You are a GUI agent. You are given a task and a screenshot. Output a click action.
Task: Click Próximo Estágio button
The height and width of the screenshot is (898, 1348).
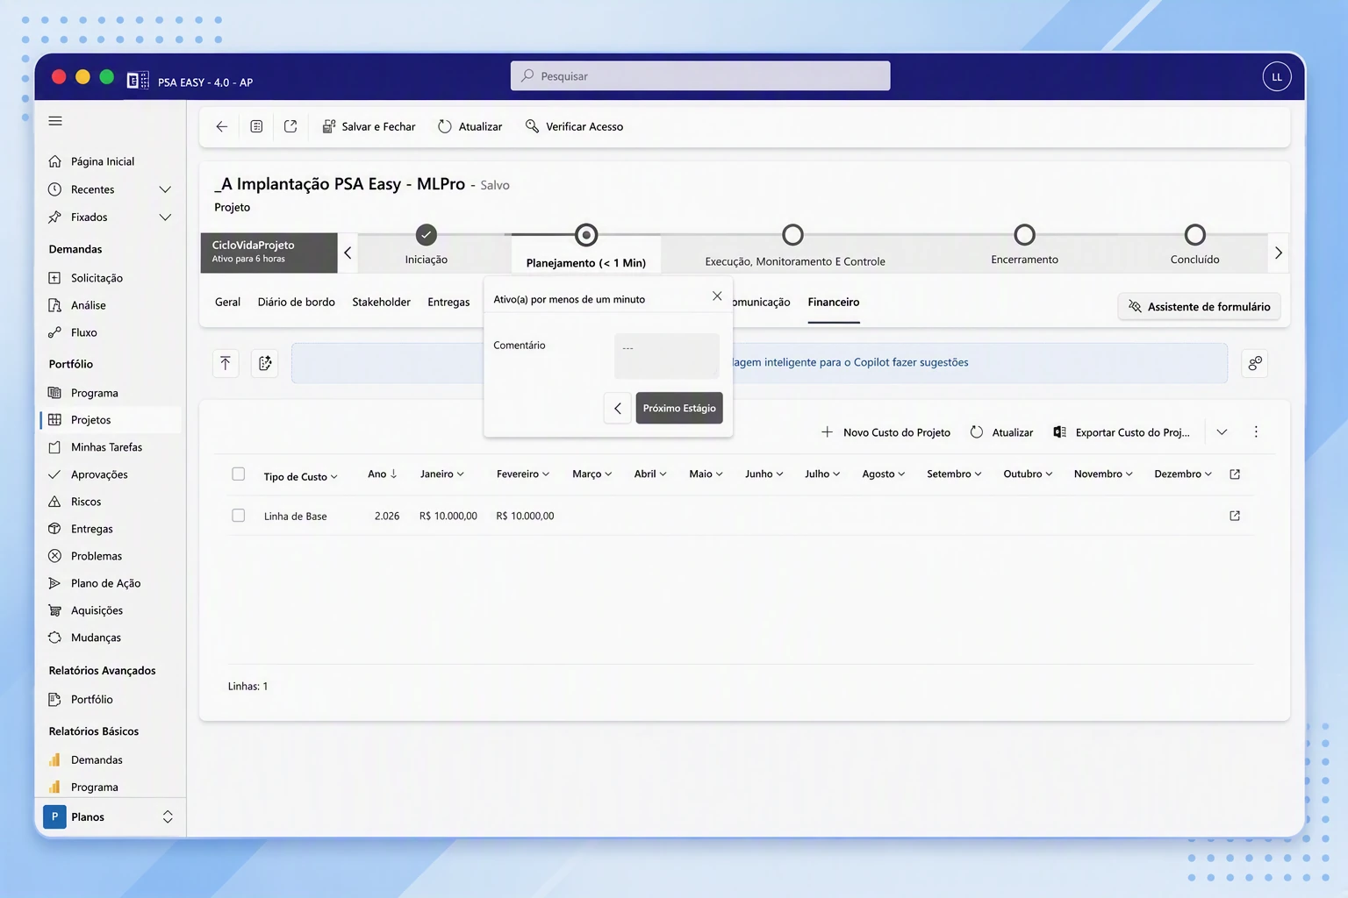coord(679,408)
